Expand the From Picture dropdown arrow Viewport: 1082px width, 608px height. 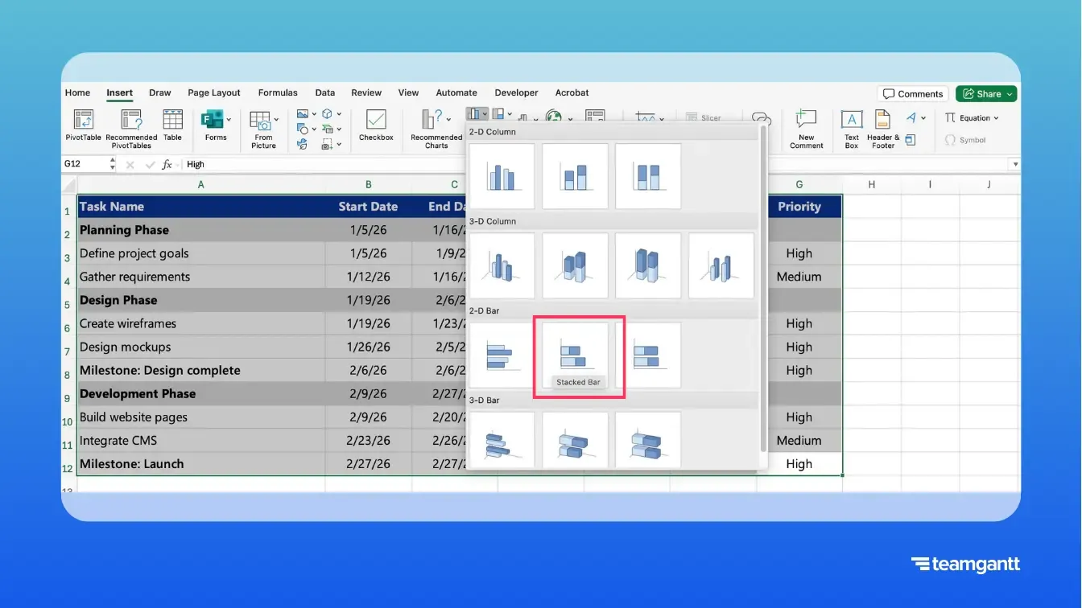coord(276,120)
